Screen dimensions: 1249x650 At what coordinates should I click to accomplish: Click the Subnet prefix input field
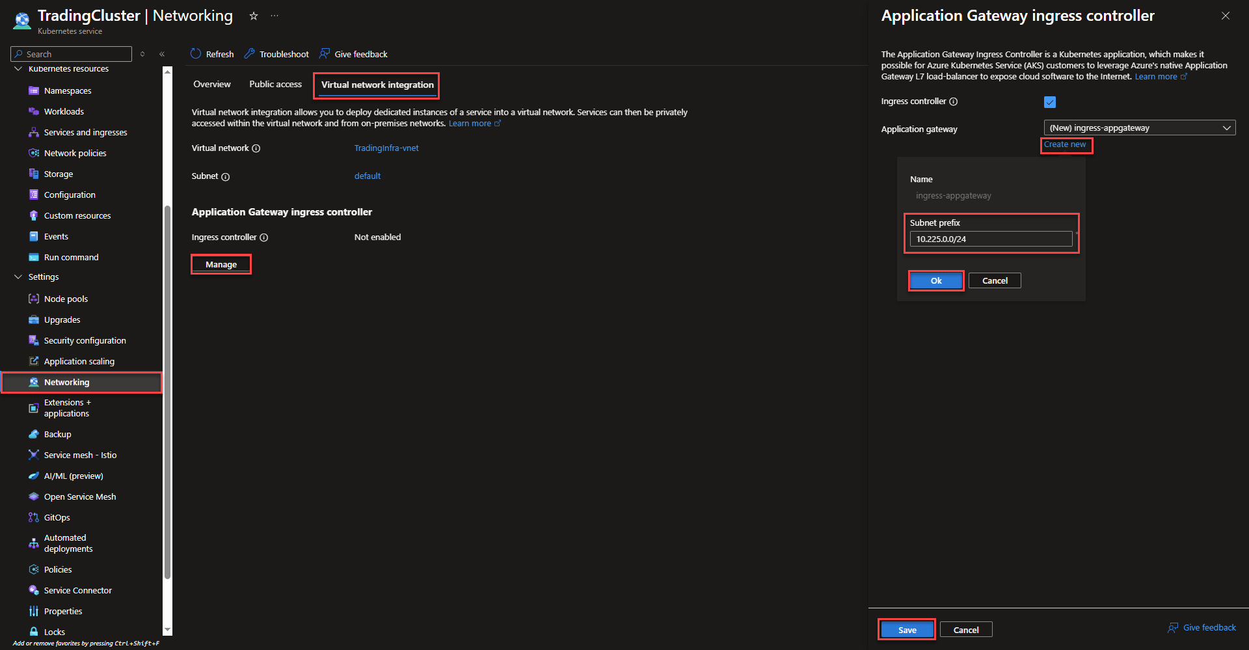pyautogui.click(x=990, y=239)
